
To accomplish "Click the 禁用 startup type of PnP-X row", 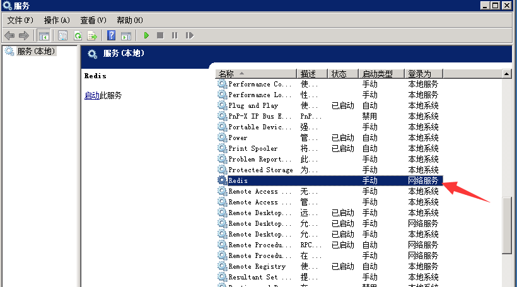I will [x=369, y=116].
